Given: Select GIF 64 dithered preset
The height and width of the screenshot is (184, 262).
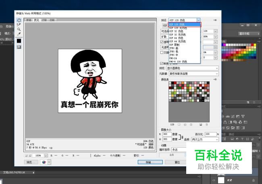Looking at the screenshot, I should 184,38.
